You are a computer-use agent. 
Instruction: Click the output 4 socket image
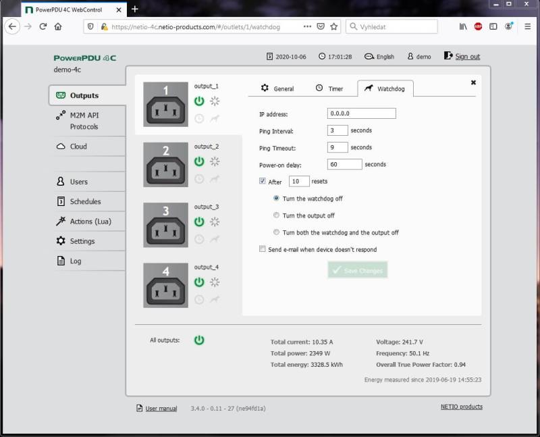pos(166,285)
